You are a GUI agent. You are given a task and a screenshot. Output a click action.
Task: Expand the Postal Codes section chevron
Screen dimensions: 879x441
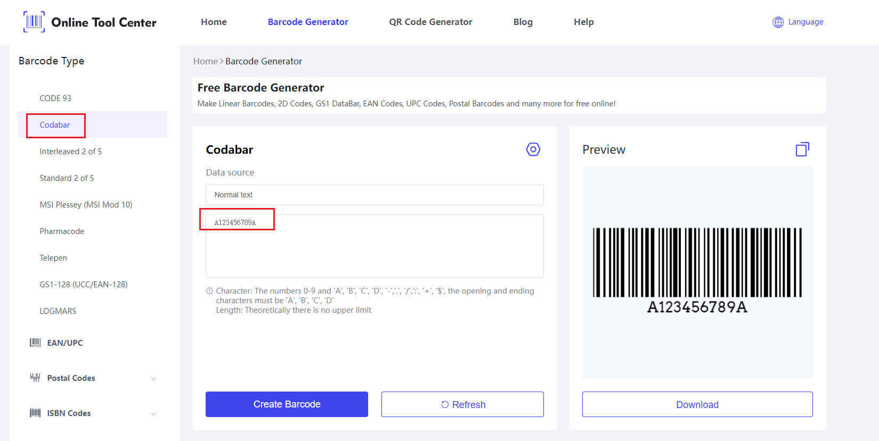pos(153,379)
